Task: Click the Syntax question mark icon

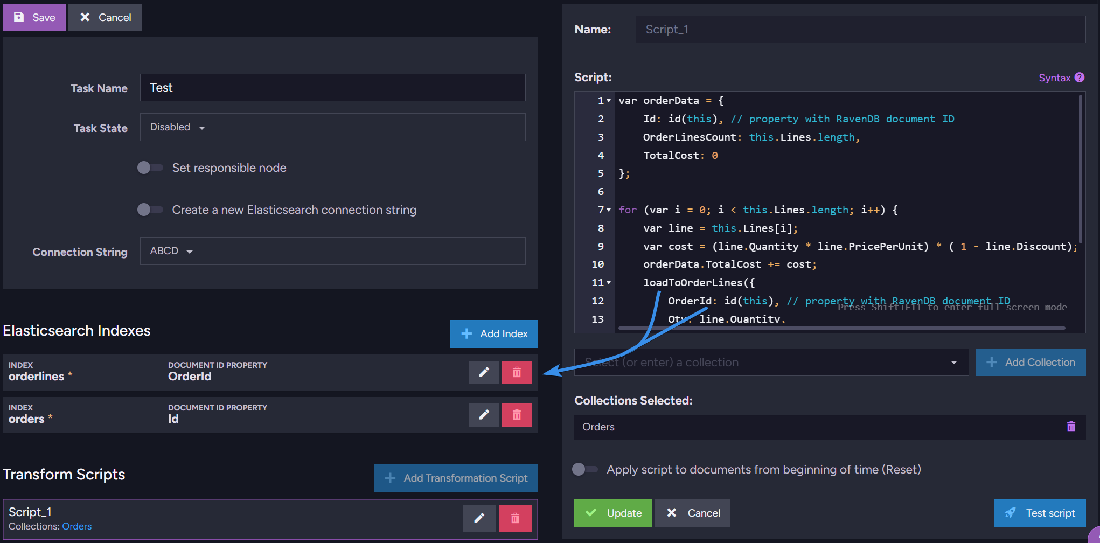Action: point(1080,78)
